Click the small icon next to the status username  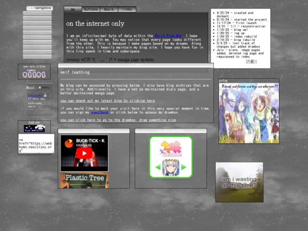pyautogui.click(x=45, y=95)
